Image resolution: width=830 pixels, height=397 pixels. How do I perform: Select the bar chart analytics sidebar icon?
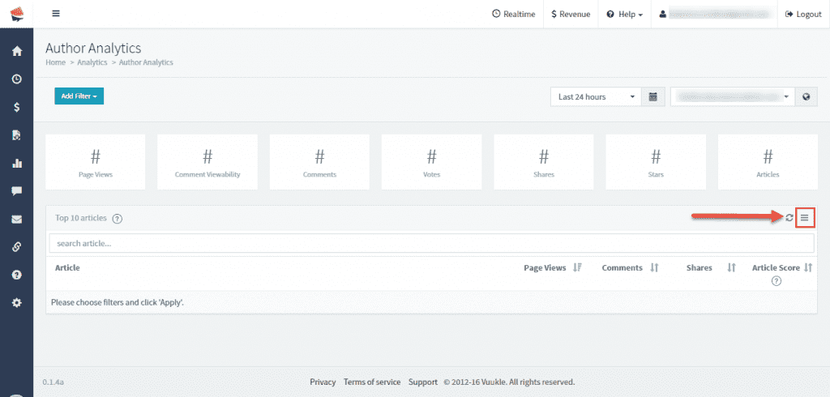pos(16,163)
